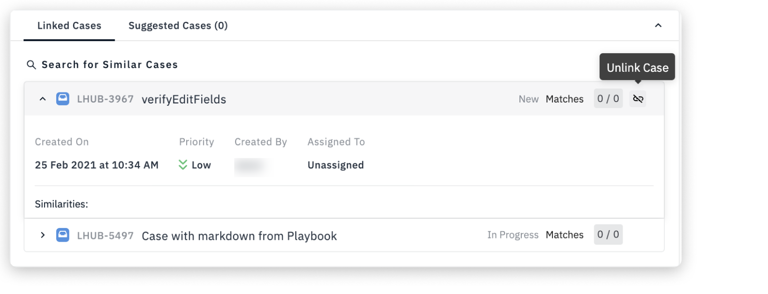Click the case type icon beside LHUB-3967
The image size is (768, 294).
click(x=63, y=99)
